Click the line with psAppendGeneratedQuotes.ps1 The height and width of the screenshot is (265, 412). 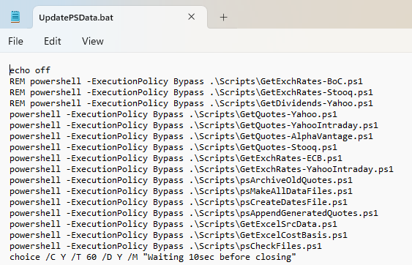(194, 213)
